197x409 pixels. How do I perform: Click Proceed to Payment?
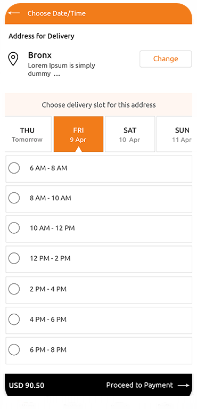click(139, 385)
